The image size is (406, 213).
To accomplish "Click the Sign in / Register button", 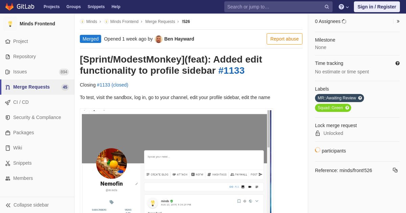I will 377,7.
